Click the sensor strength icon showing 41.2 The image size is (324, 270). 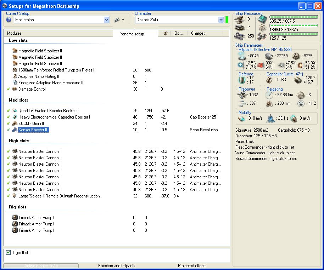pos(301,104)
